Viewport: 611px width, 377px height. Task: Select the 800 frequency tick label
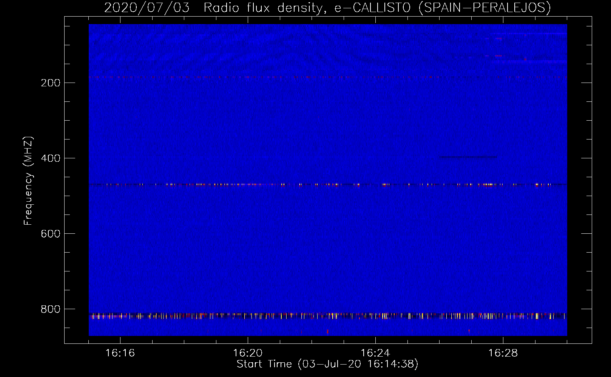[51, 309]
